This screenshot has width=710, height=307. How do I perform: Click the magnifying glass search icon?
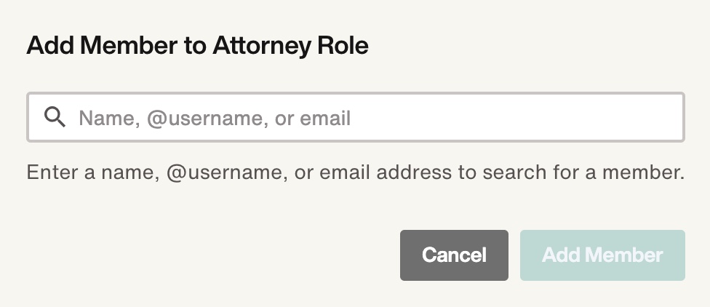(x=55, y=117)
